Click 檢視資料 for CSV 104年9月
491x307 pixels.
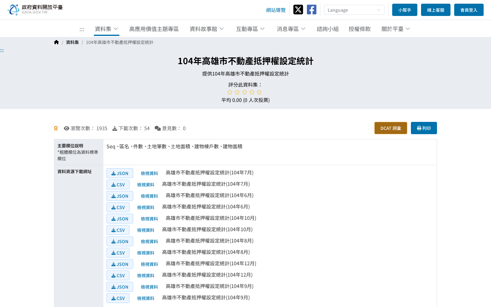(x=146, y=298)
